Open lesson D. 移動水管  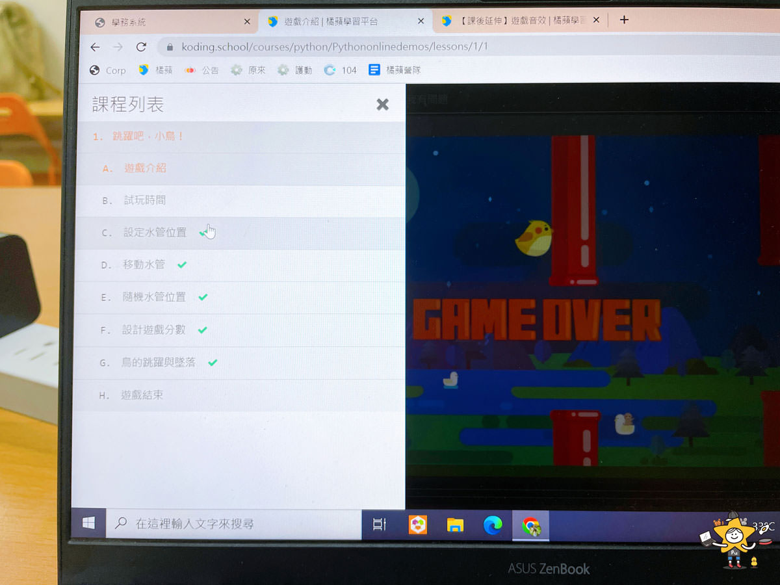[x=239, y=265]
